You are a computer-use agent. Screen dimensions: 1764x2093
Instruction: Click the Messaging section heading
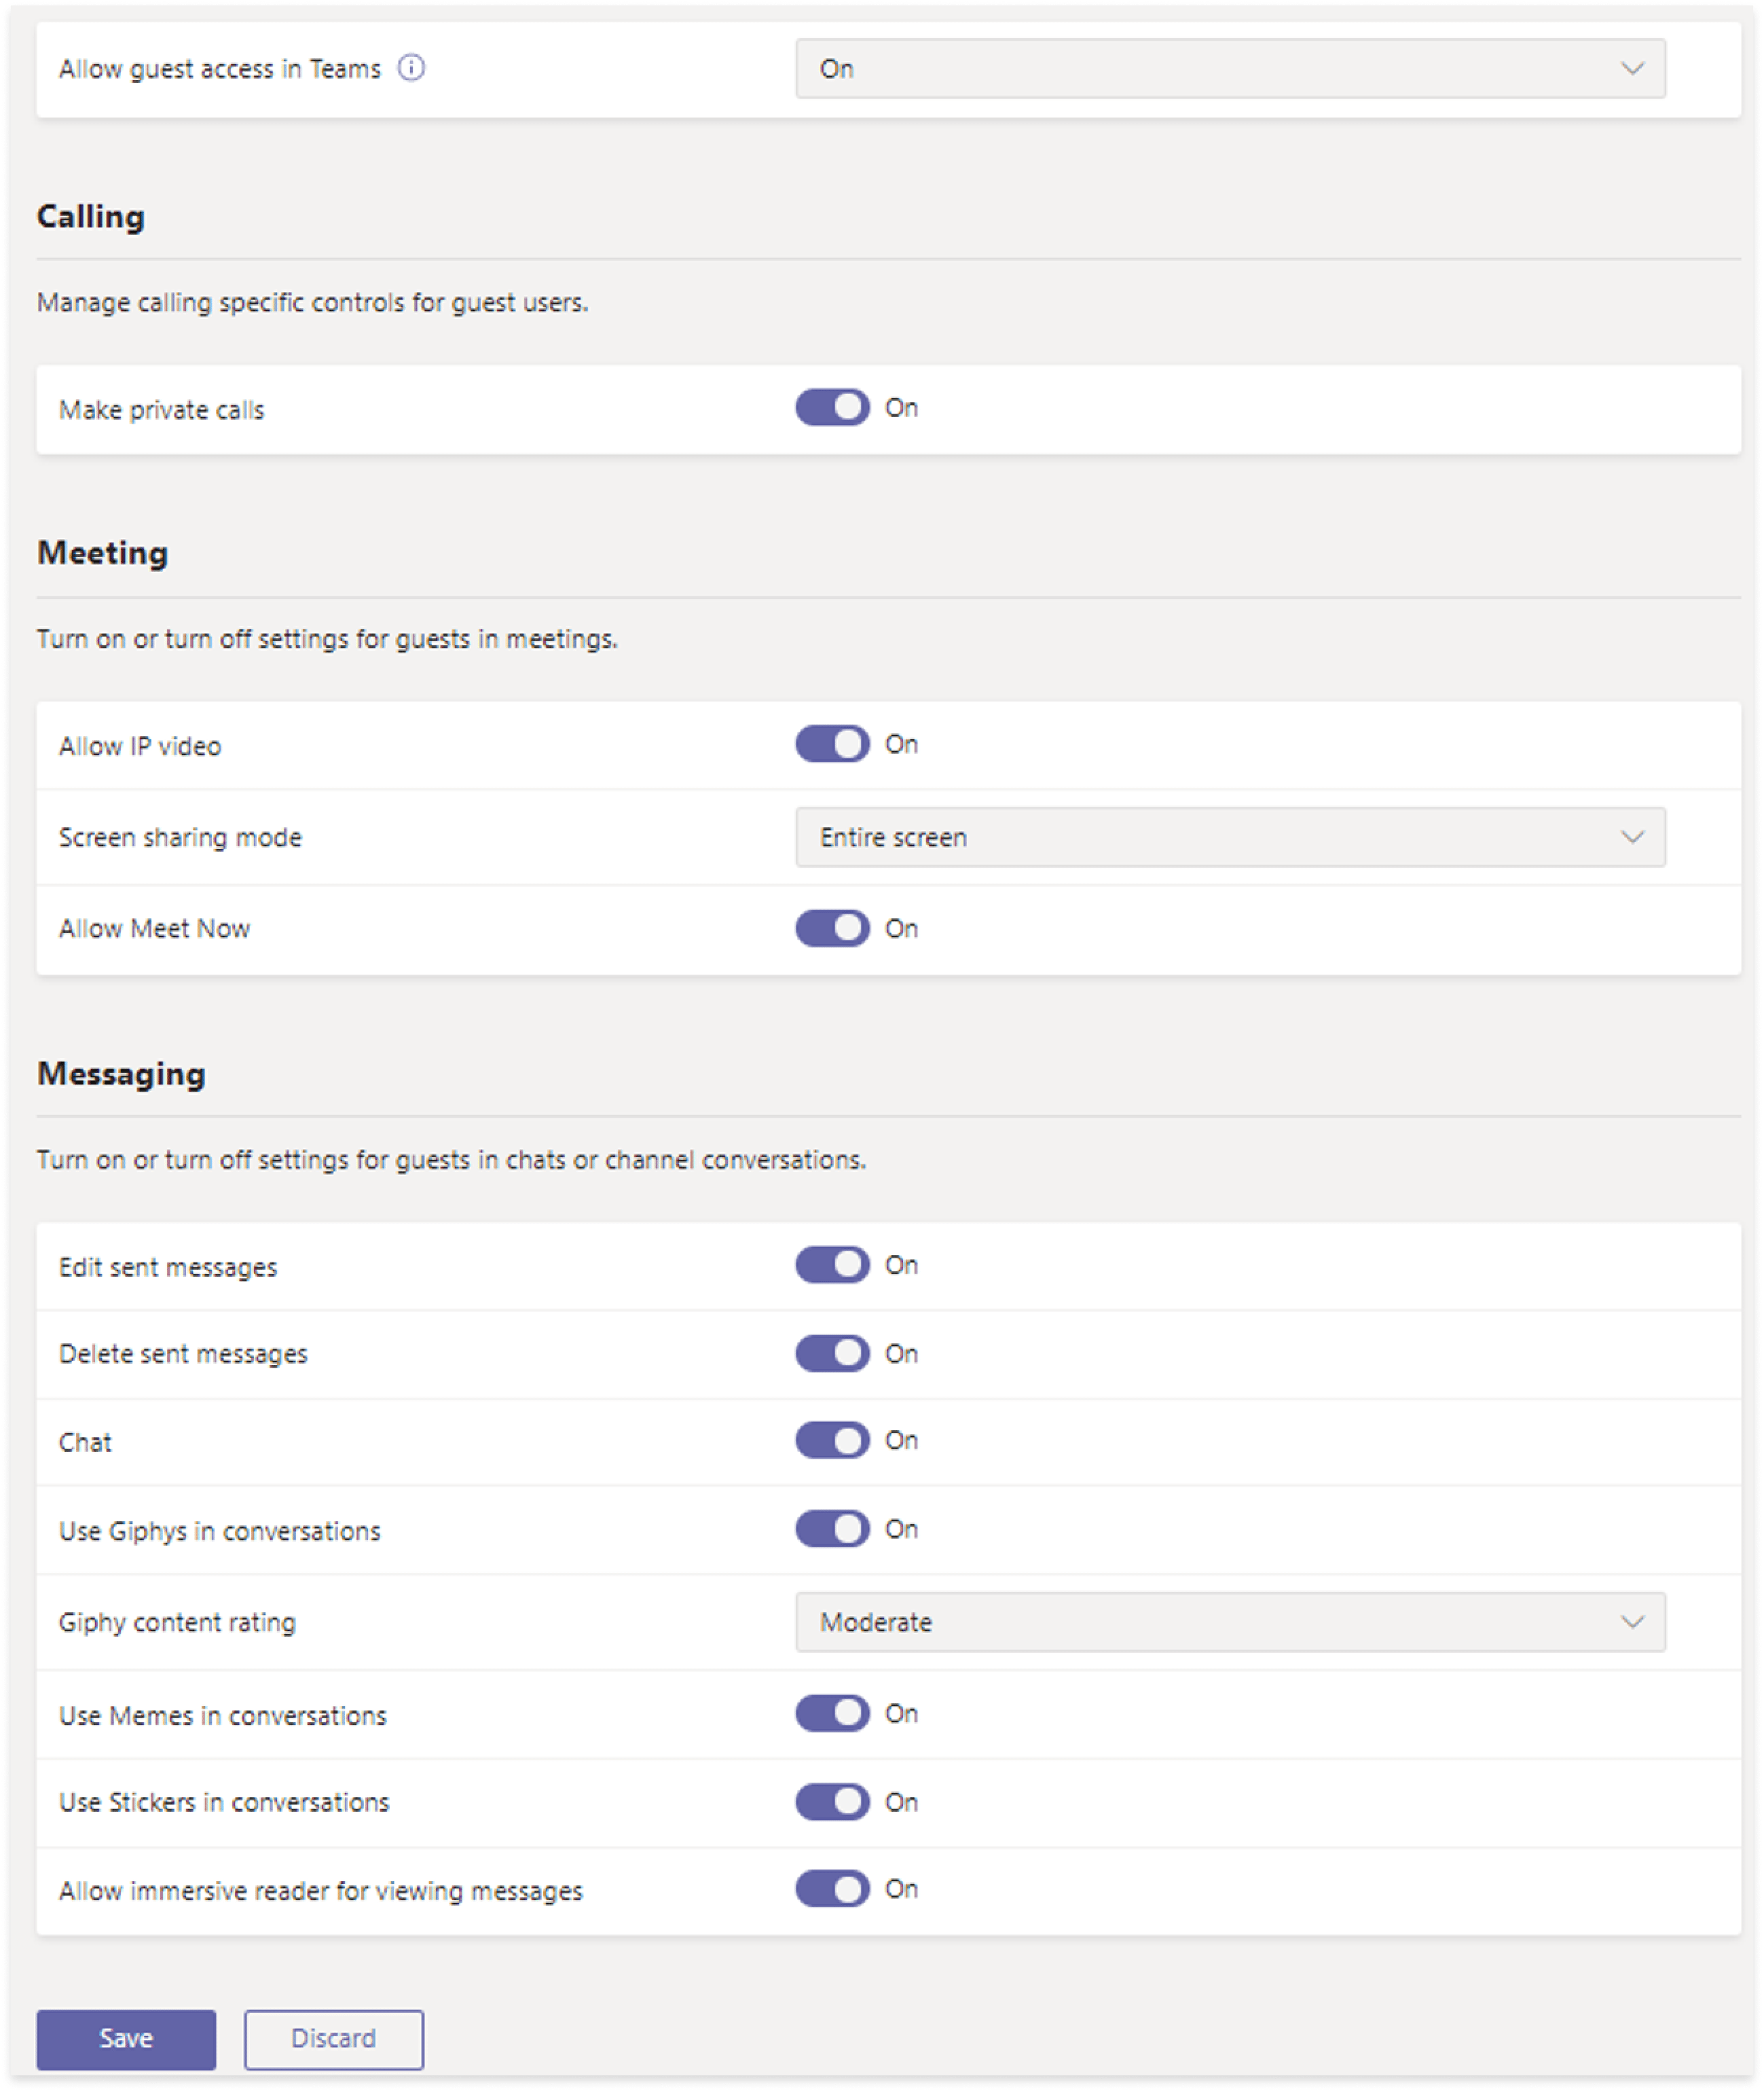coord(121,1074)
